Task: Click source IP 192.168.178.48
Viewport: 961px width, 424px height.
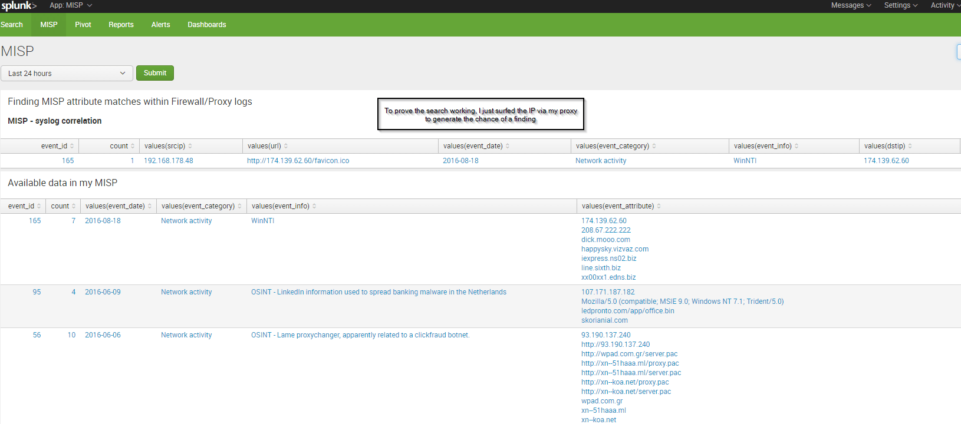Action: click(169, 161)
